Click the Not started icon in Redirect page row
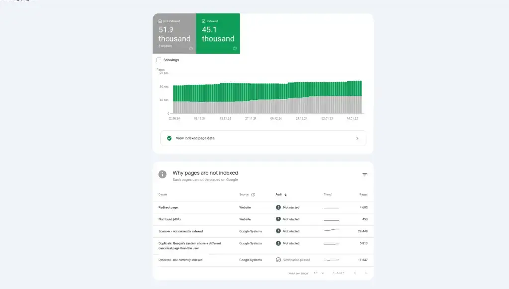This screenshot has width=509, height=289. click(x=278, y=207)
